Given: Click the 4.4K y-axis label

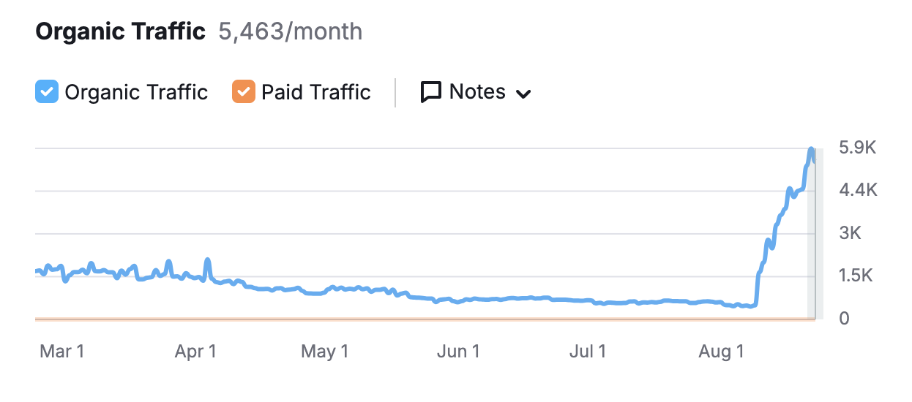Looking at the screenshot, I should pyautogui.click(x=858, y=191).
